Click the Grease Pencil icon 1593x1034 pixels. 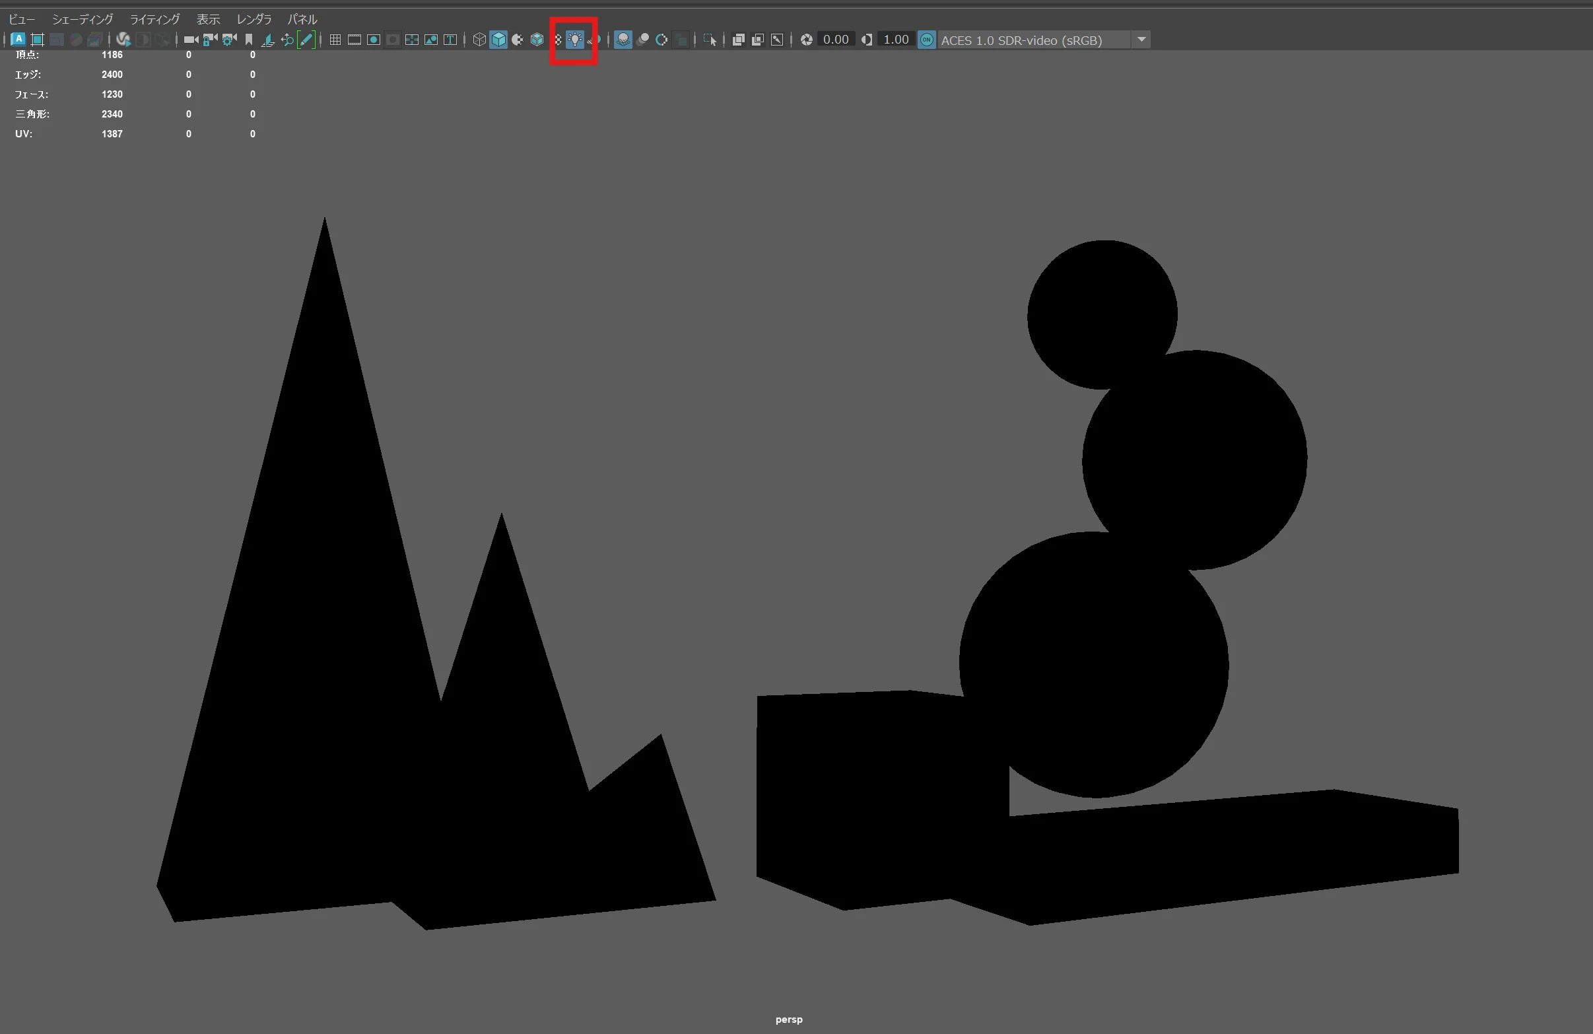coord(306,40)
